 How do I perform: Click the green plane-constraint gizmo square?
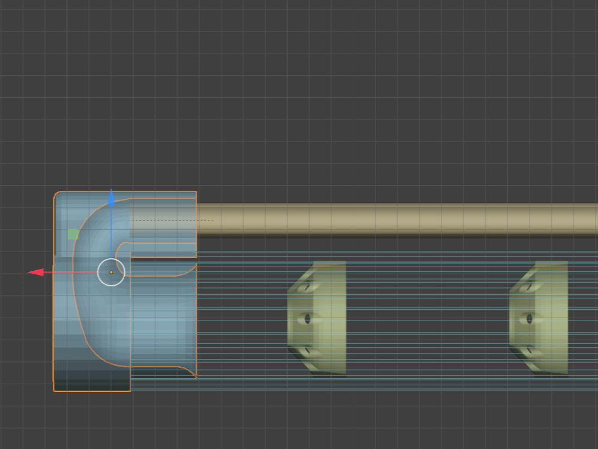tap(73, 234)
